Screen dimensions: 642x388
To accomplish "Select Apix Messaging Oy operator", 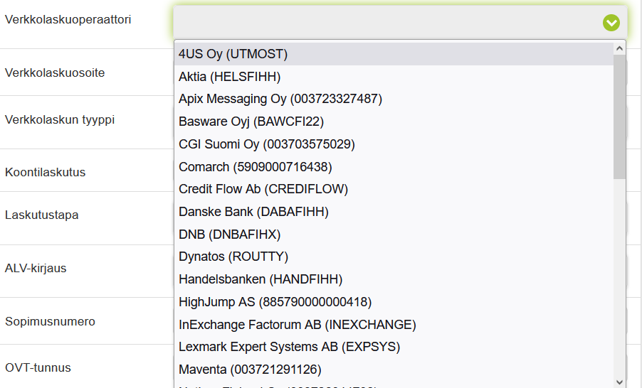I will (280, 99).
